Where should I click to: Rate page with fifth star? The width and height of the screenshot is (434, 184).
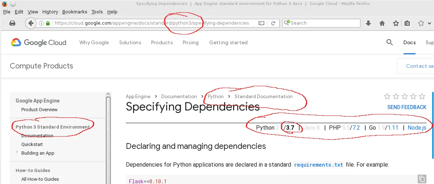click(x=422, y=96)
